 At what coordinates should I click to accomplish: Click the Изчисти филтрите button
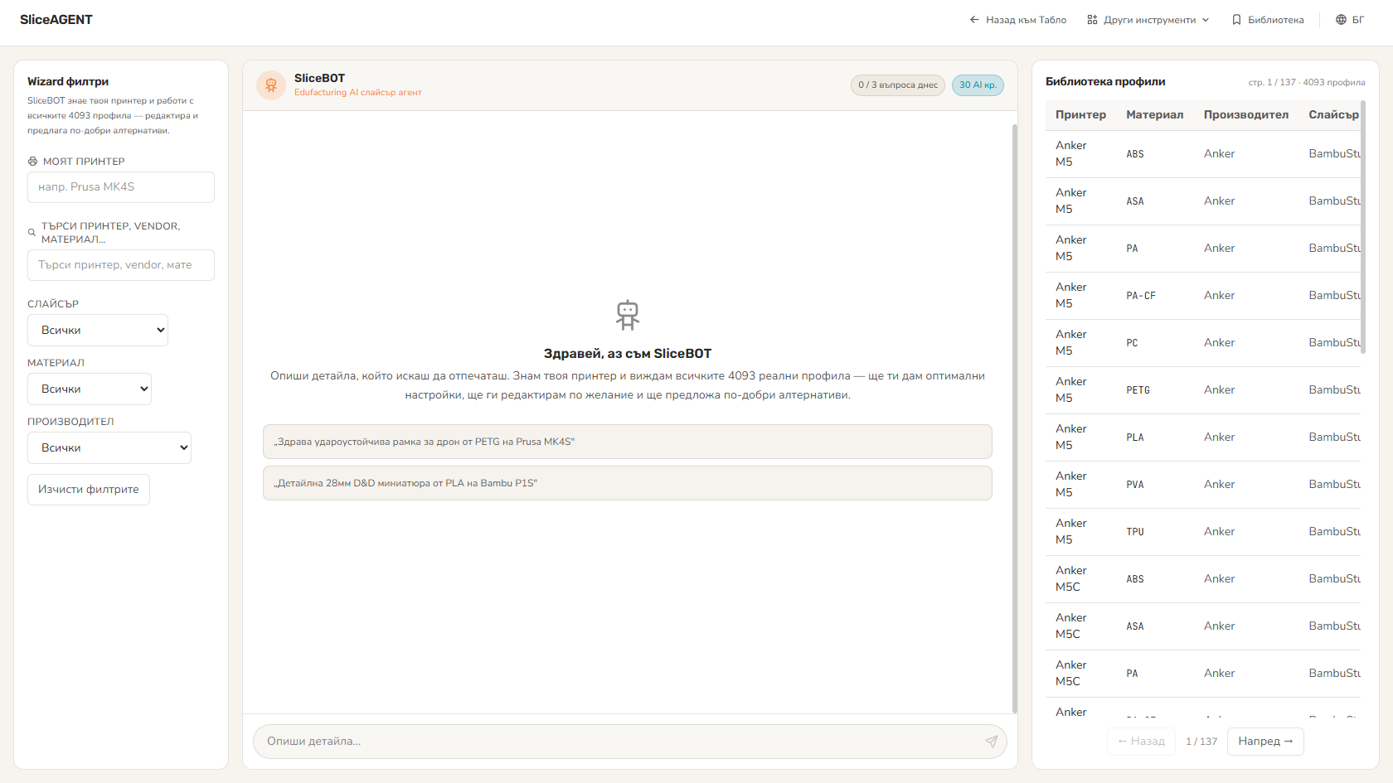coord(89,490)
